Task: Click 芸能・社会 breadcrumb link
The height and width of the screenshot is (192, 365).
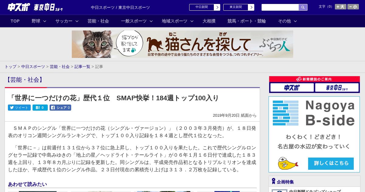Action: click(x=60, y=66)
